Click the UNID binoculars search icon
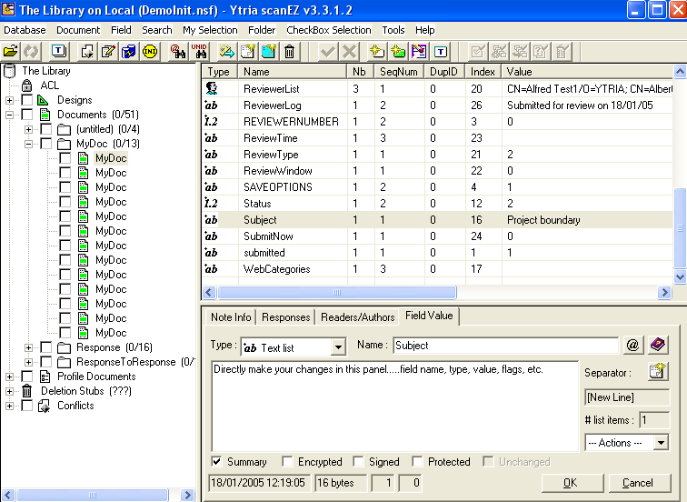The image size is (687, 502). [200, 51]
